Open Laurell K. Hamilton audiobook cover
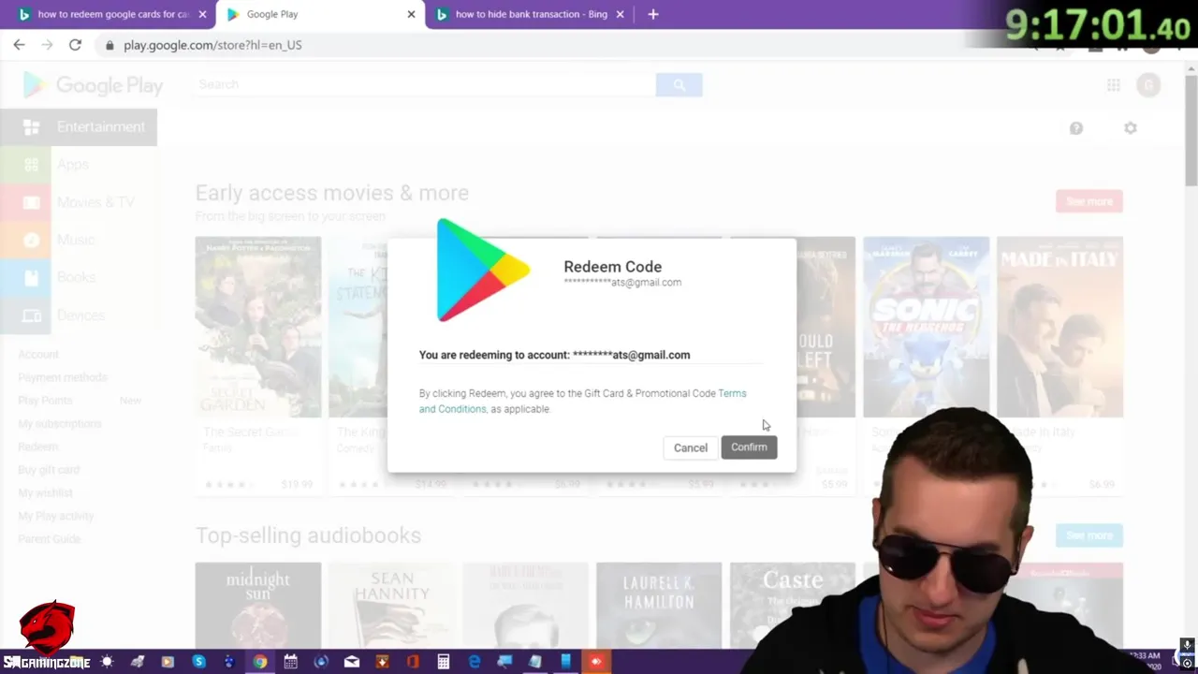Screen dimensions: 1198x674 (659, 605)
